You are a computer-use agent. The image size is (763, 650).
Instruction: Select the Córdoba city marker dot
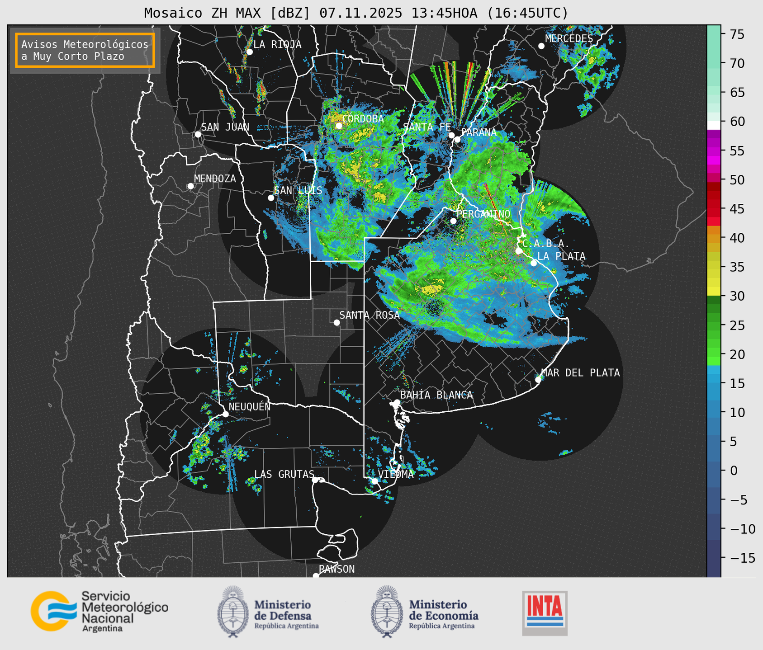[339, 126]
